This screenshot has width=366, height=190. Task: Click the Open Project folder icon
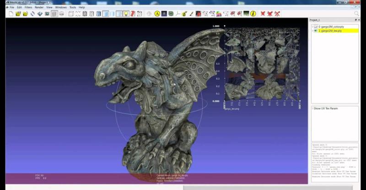(x=18, y=14)
